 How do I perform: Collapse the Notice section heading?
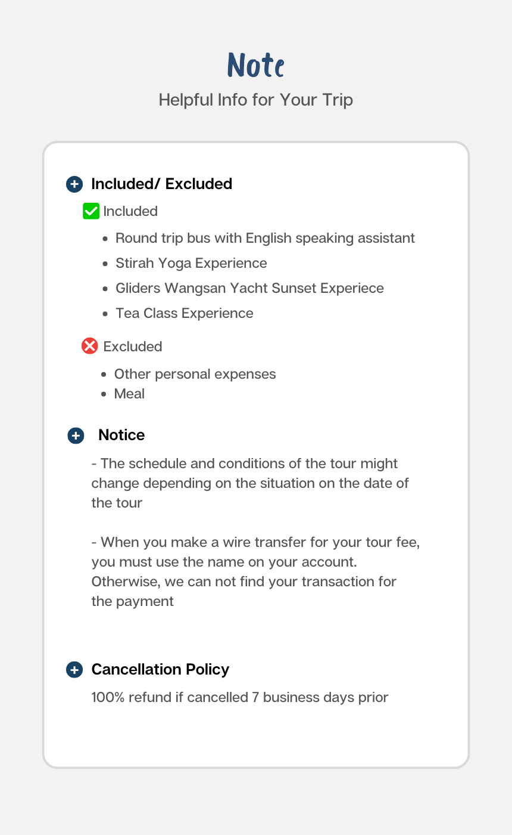[121, 435]
